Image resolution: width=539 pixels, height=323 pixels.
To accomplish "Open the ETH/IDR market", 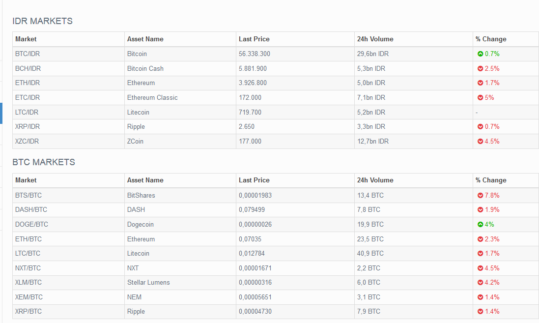I will click(28, 83).
